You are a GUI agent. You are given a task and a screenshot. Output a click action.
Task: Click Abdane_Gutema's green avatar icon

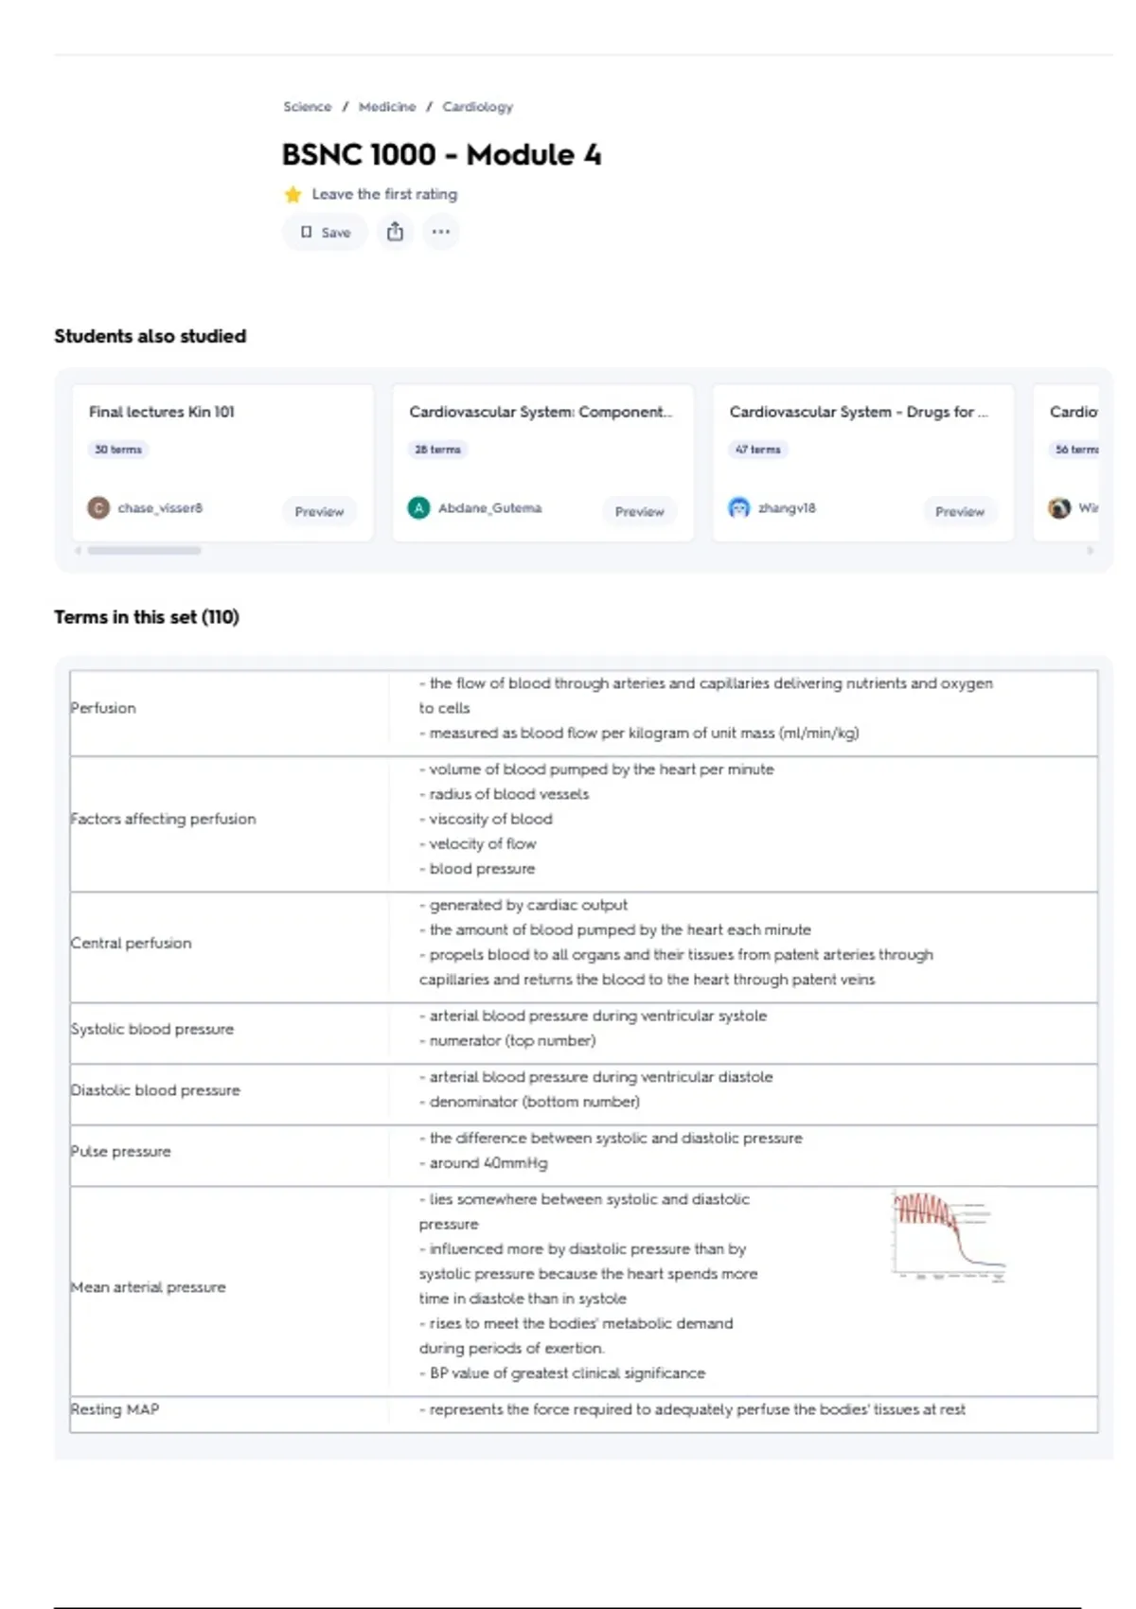click(418, 508)
